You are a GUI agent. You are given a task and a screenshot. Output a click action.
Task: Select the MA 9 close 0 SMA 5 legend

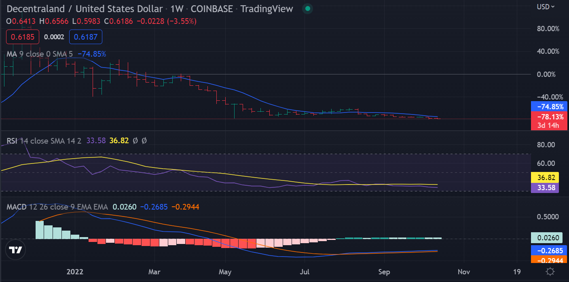tap(40, 54)
